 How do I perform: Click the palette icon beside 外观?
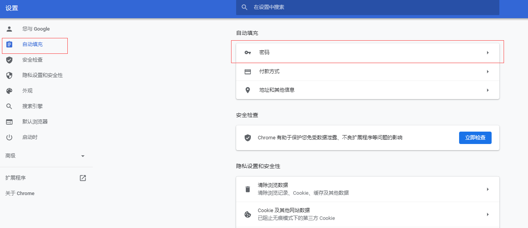9,91
